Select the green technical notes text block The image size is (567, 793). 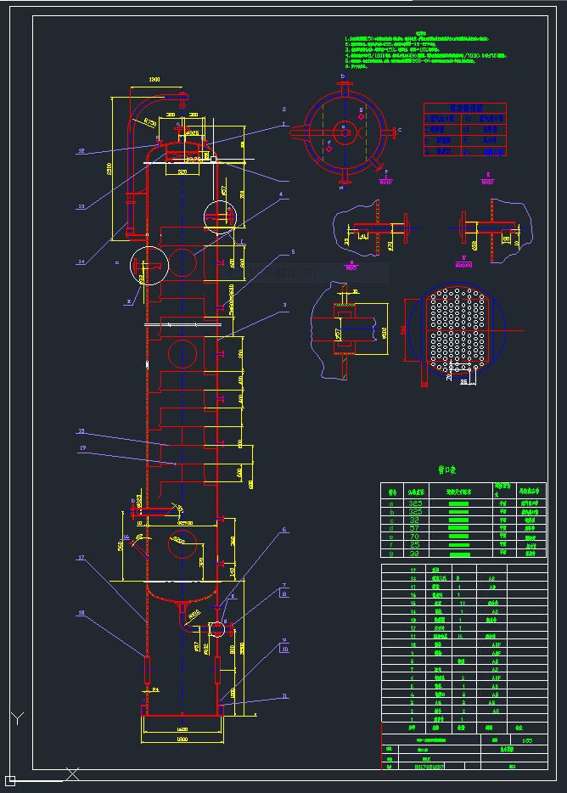coord(425,52)
